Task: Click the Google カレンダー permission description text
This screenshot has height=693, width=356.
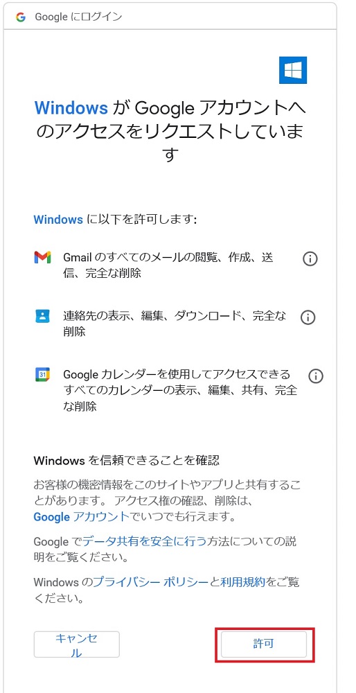Action: (x=180, y=390)
